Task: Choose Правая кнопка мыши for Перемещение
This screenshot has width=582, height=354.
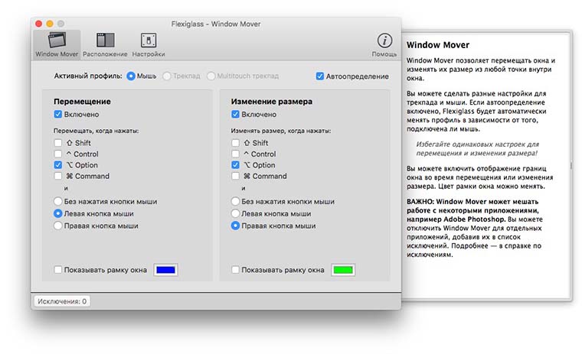Action: 58,226
